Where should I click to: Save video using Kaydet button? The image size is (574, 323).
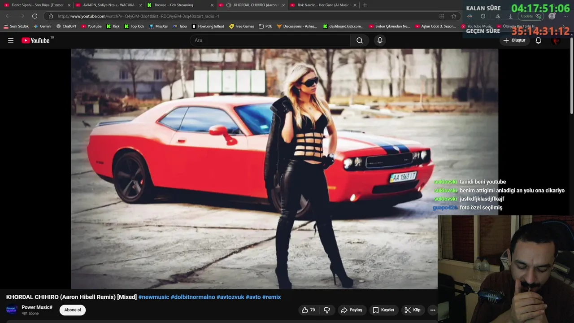(x=383, y=310)
